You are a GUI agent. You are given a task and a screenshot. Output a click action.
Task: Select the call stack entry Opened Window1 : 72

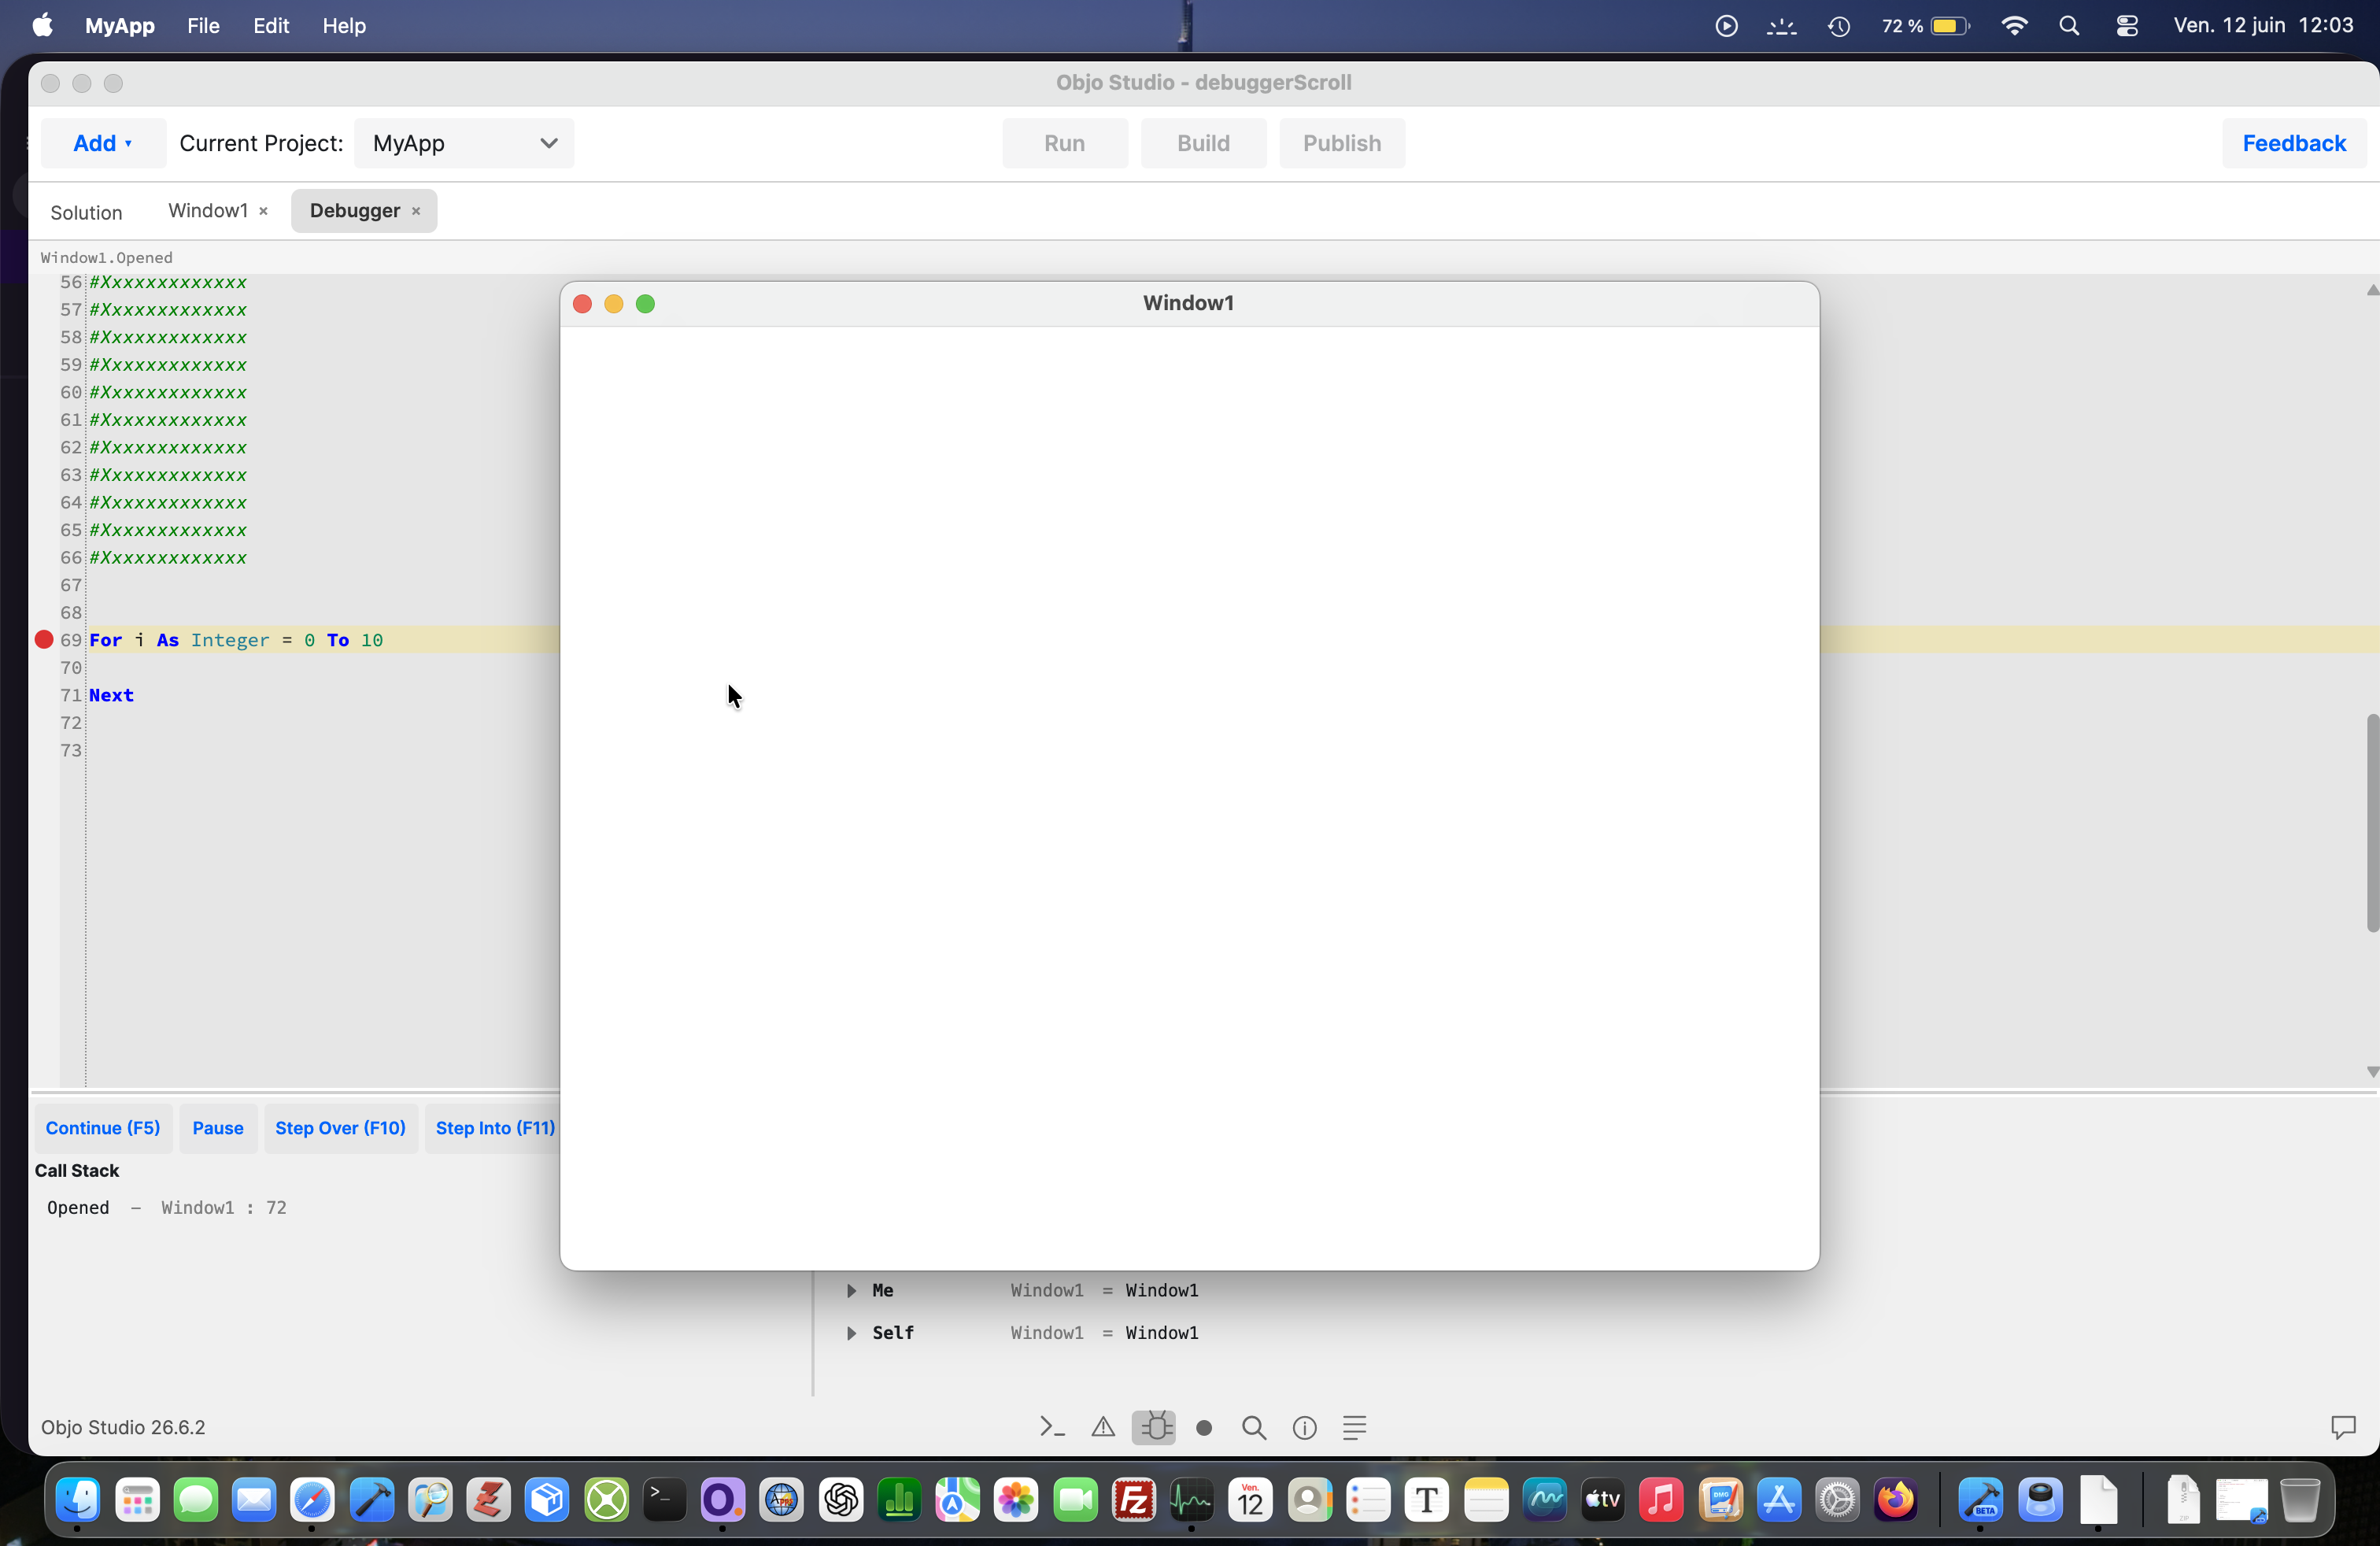point(167,1208)
